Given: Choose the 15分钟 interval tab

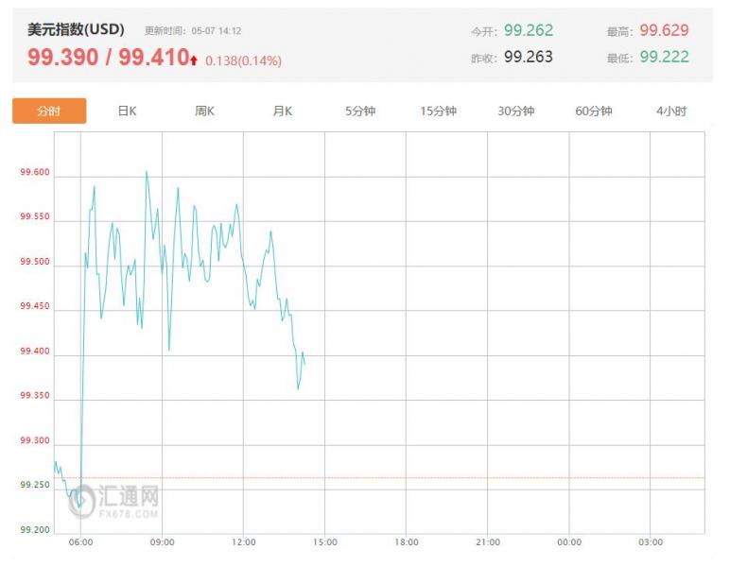Looking at the screenshot, I should coord(438,112).
